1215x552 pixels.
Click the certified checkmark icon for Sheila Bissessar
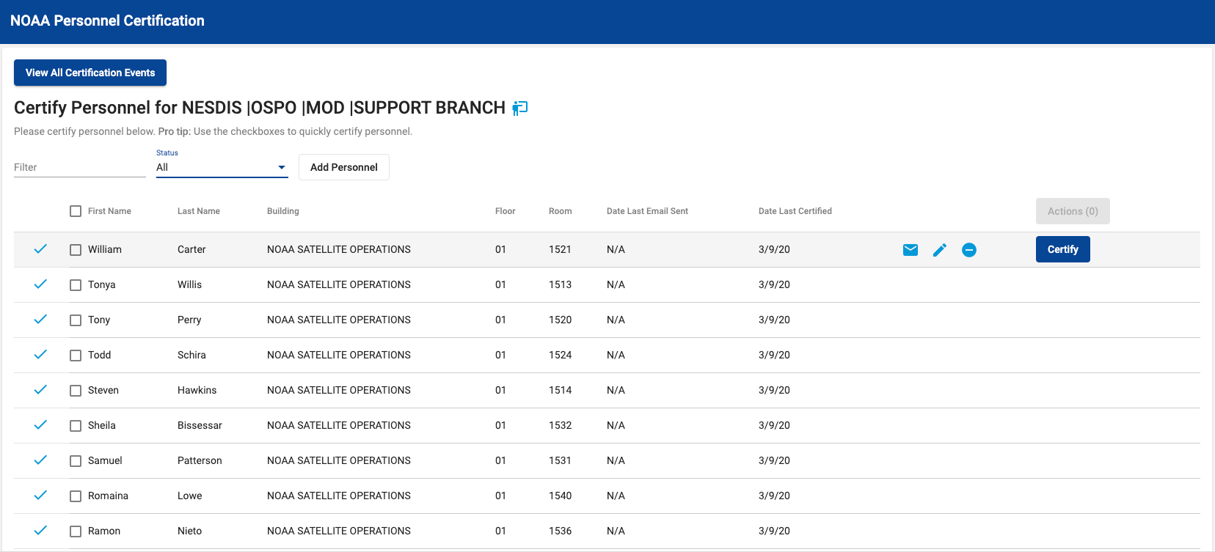click(40, 425)
